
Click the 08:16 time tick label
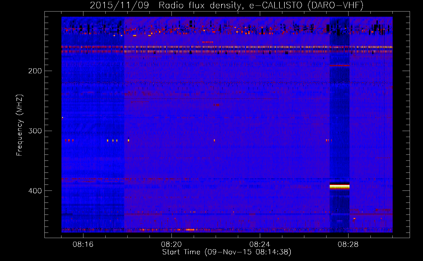pos(83,245)
